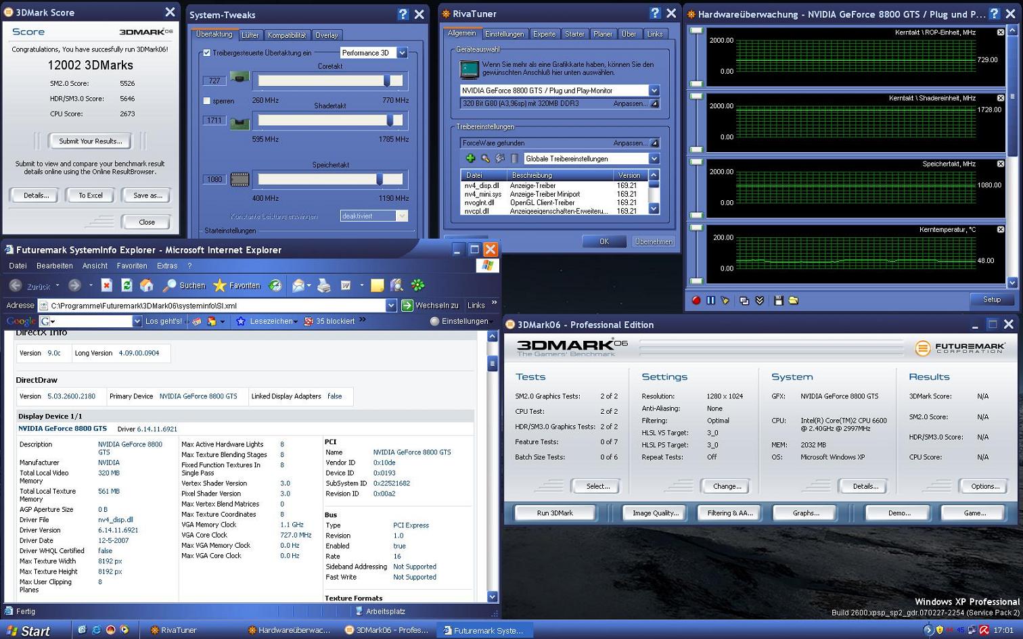Open Suchen search in the IE toolbar
Image resolution: width=1023 pixels, height=639 pixels.
[x=184, y=285]
